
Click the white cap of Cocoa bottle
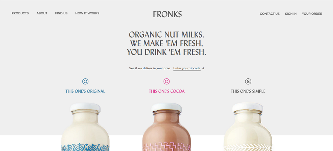coord(166,108)
